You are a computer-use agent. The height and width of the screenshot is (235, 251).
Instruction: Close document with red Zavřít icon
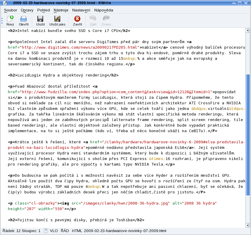(x=77, y=19)
